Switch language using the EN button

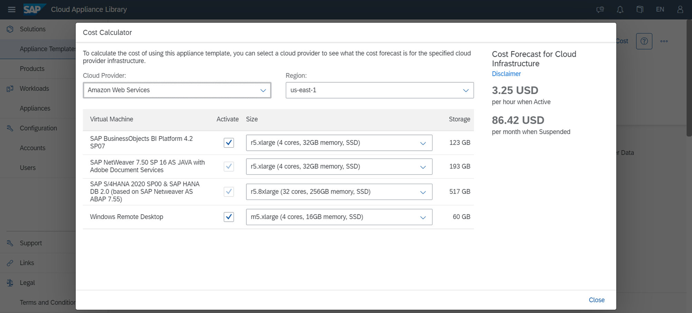coord(660,9)
